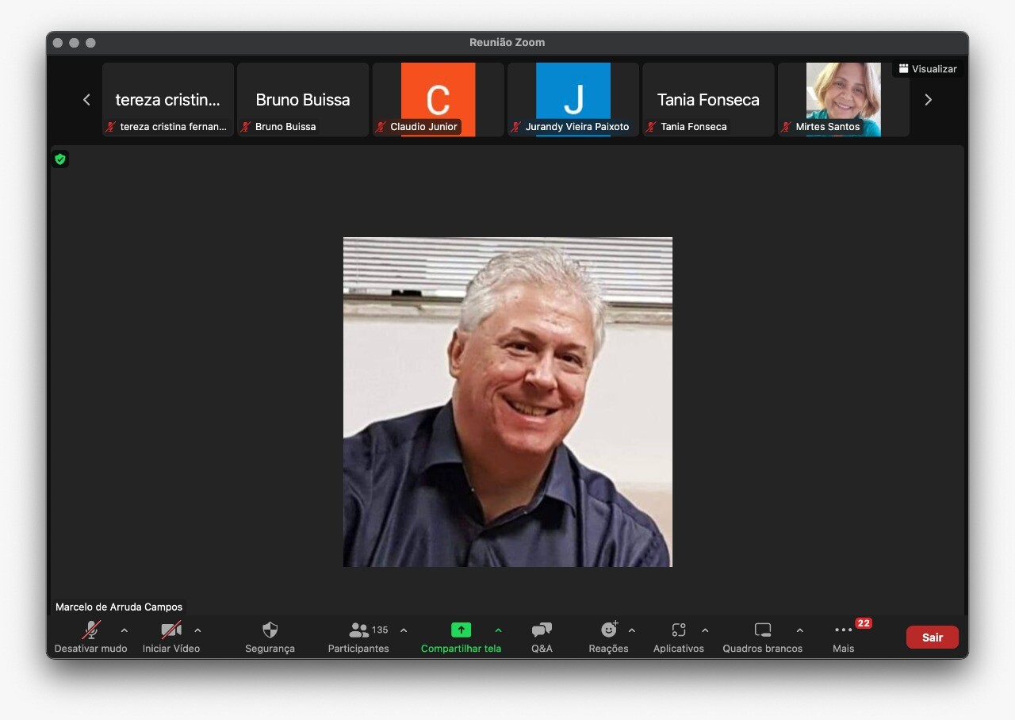This screenshot has width=1015, height=720.
Task: Show next participants with right arrow
Action: (928, 100)
